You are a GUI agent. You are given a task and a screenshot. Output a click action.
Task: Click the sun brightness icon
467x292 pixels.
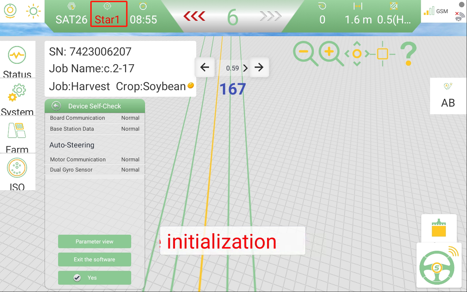(33, 11)
